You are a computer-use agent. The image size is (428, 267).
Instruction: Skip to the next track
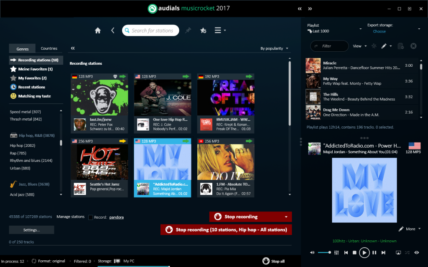pos(383,252)
